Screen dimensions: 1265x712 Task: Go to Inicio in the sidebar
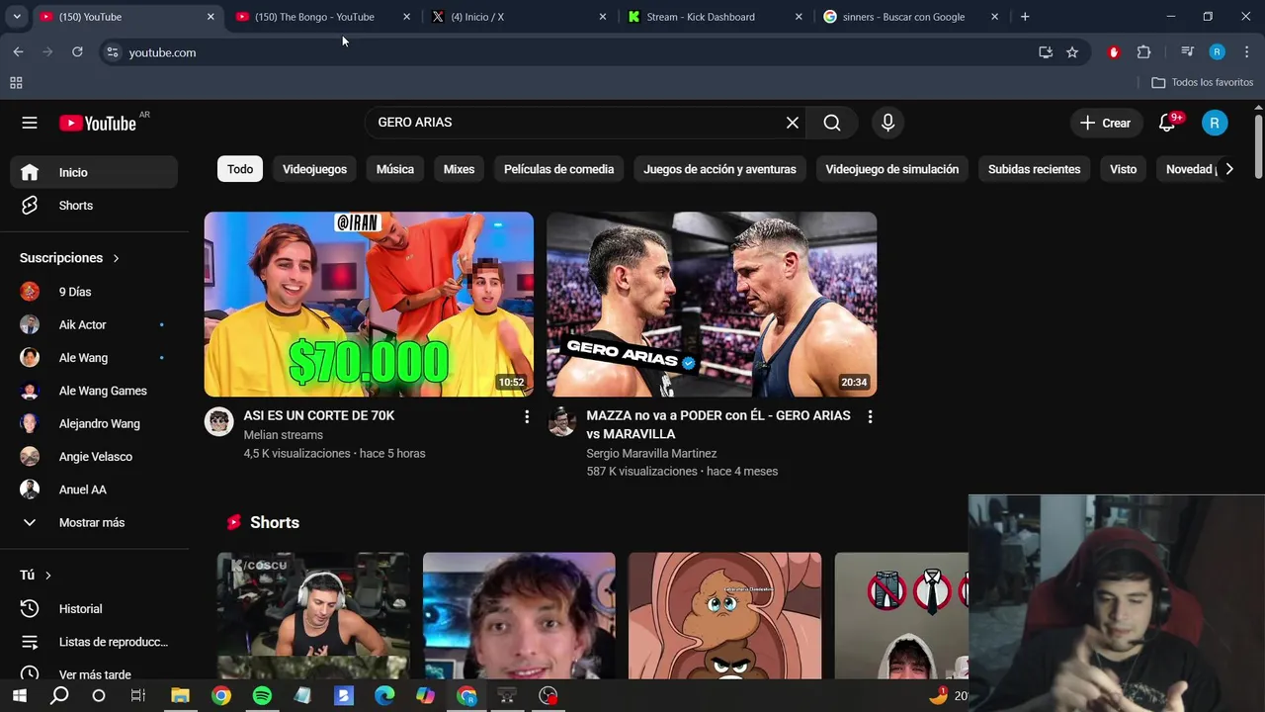coord(95,172)
